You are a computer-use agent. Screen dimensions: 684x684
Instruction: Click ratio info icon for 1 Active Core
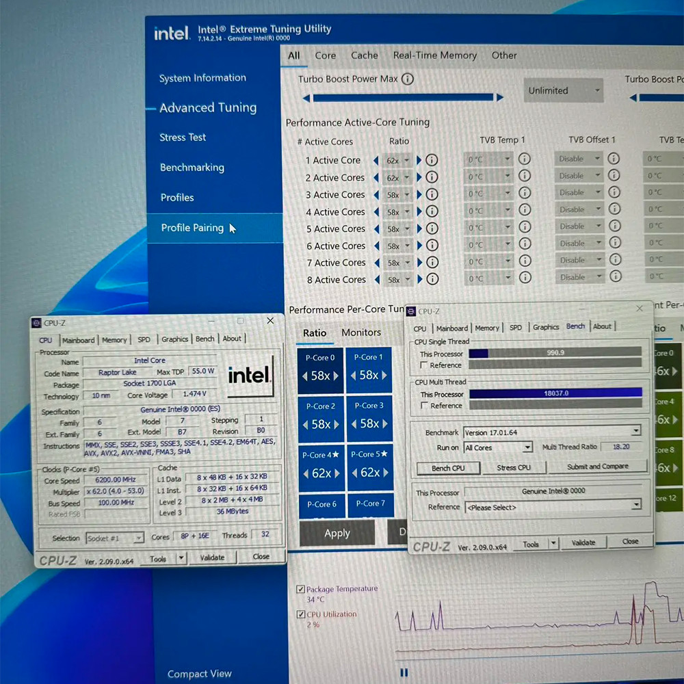pos(432,160)
